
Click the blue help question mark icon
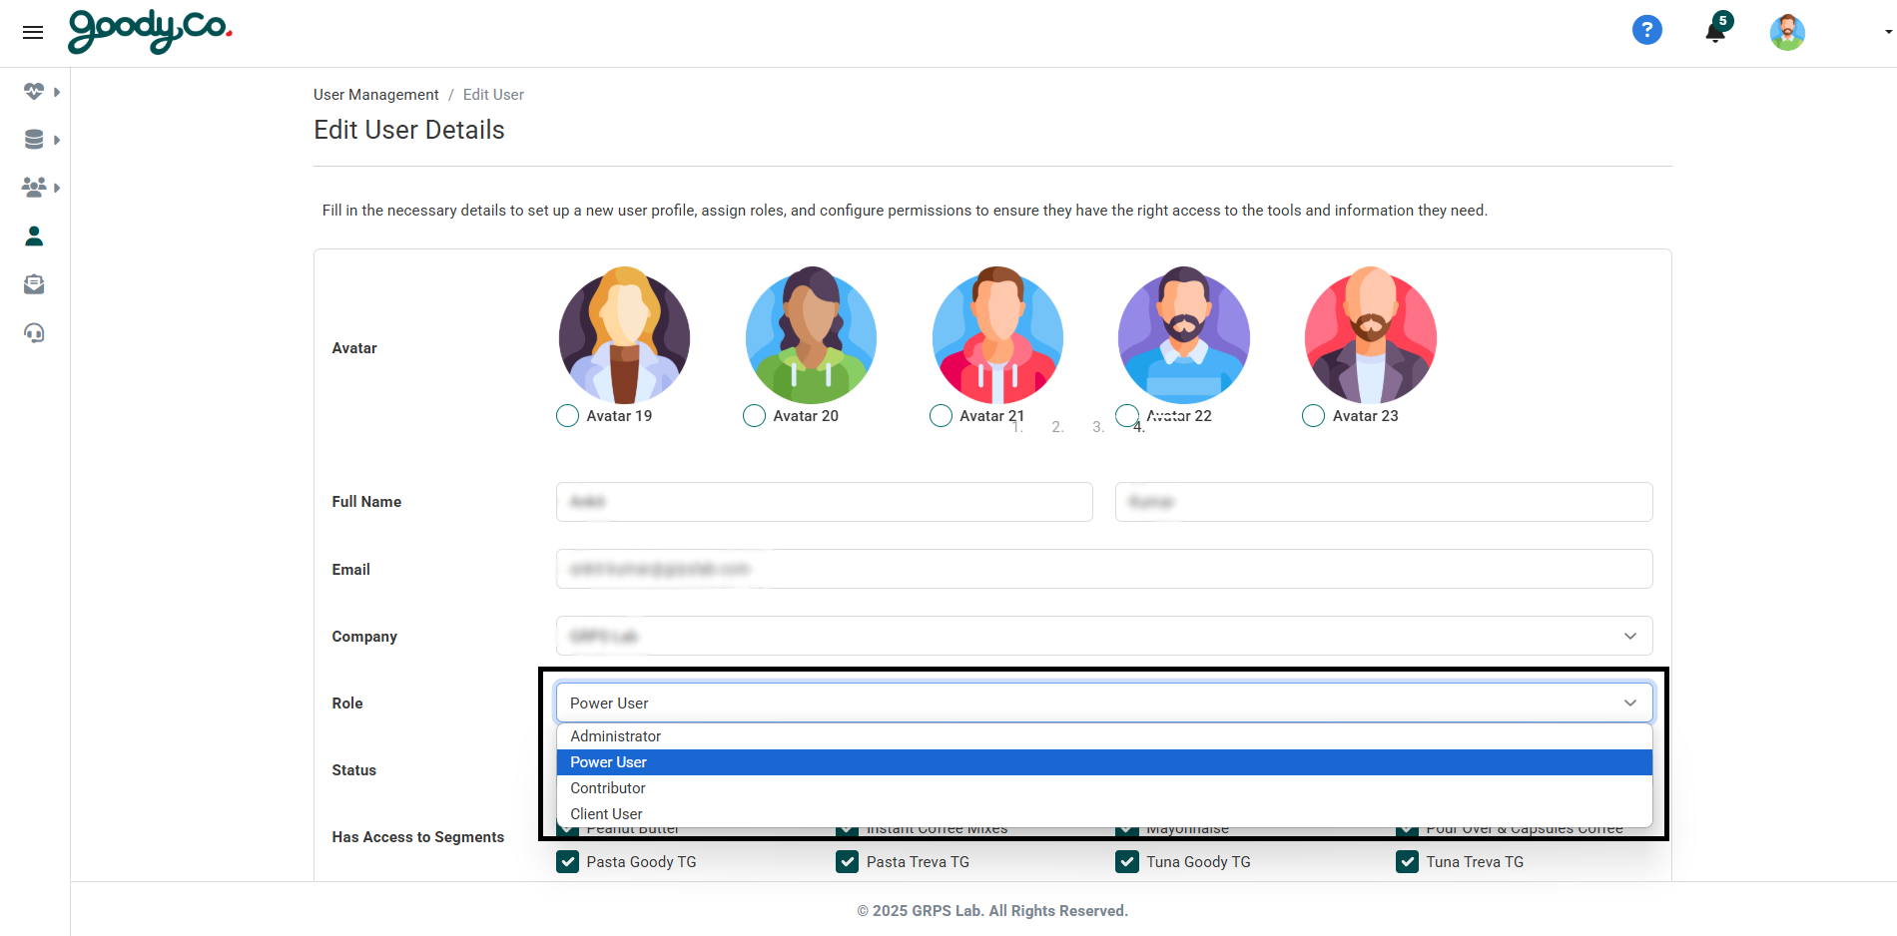pyautogui.click(x=1646, y=31)
